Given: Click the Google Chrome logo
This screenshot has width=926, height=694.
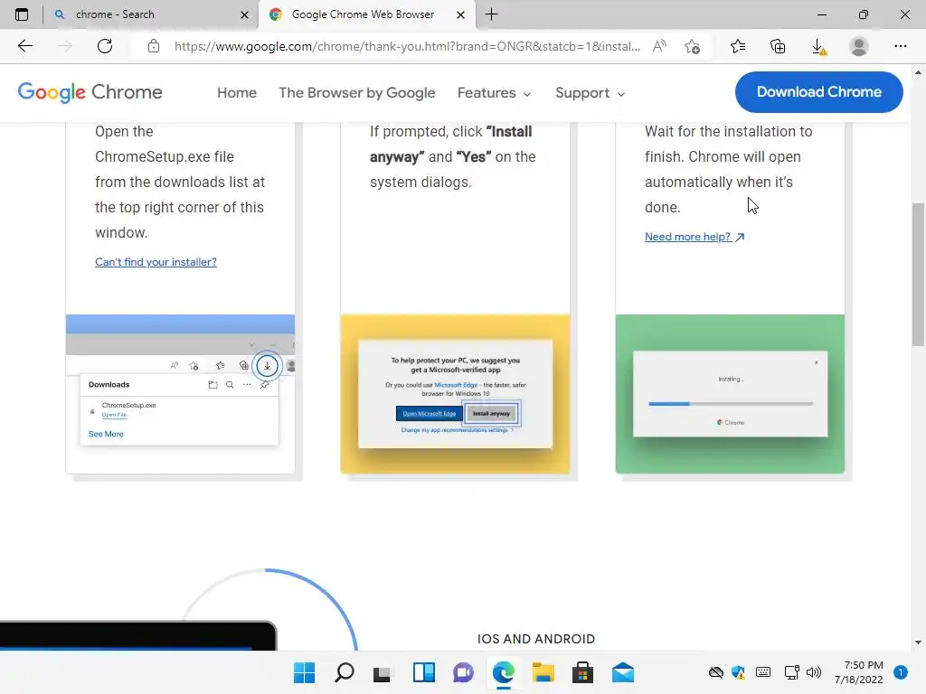Looking at the screenshot, I should (x=90, y=92).
